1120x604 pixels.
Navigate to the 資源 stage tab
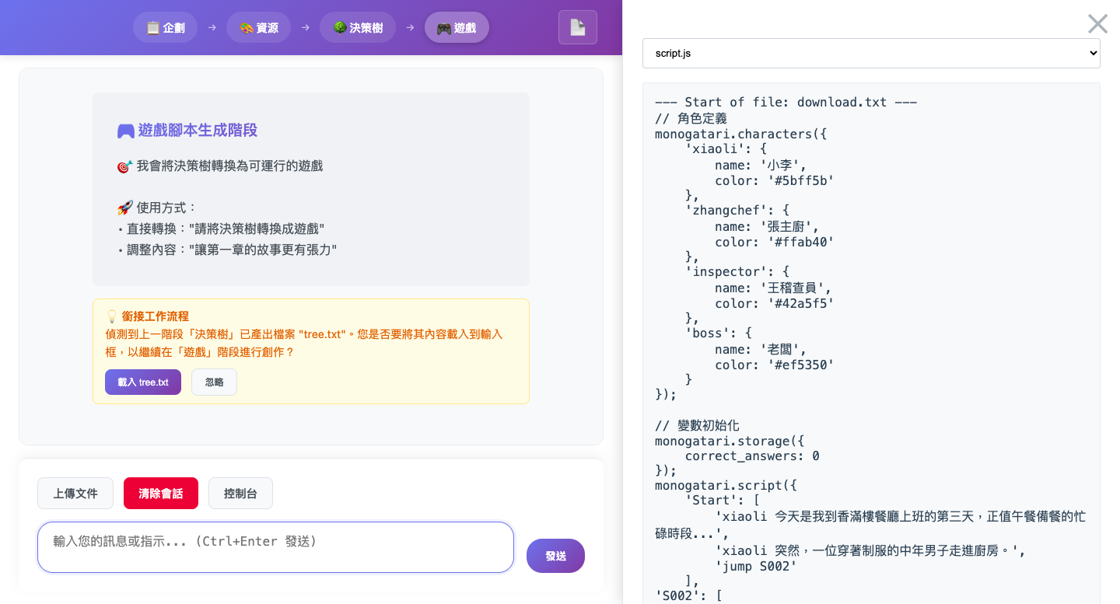[x=259, y=26]
